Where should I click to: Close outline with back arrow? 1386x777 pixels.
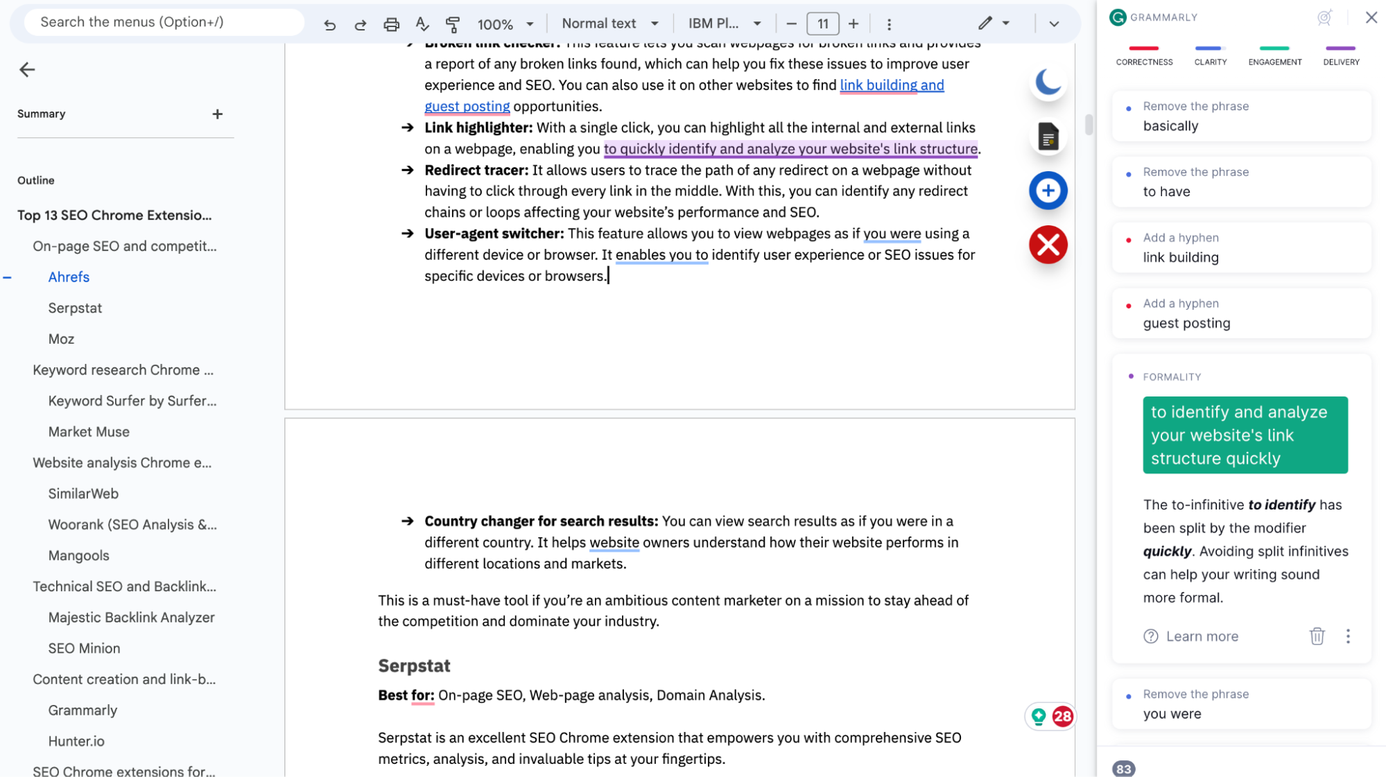point(27,69)
